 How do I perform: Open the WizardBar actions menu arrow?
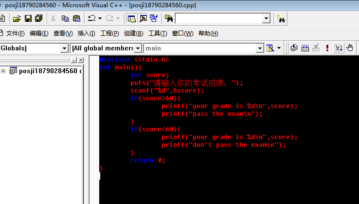279,48
